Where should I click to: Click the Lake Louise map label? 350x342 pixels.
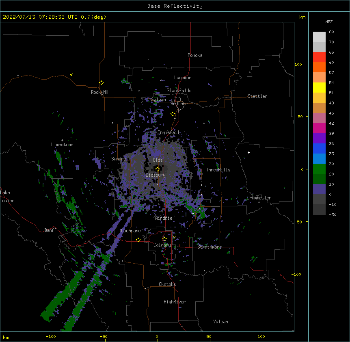point(7,197)
